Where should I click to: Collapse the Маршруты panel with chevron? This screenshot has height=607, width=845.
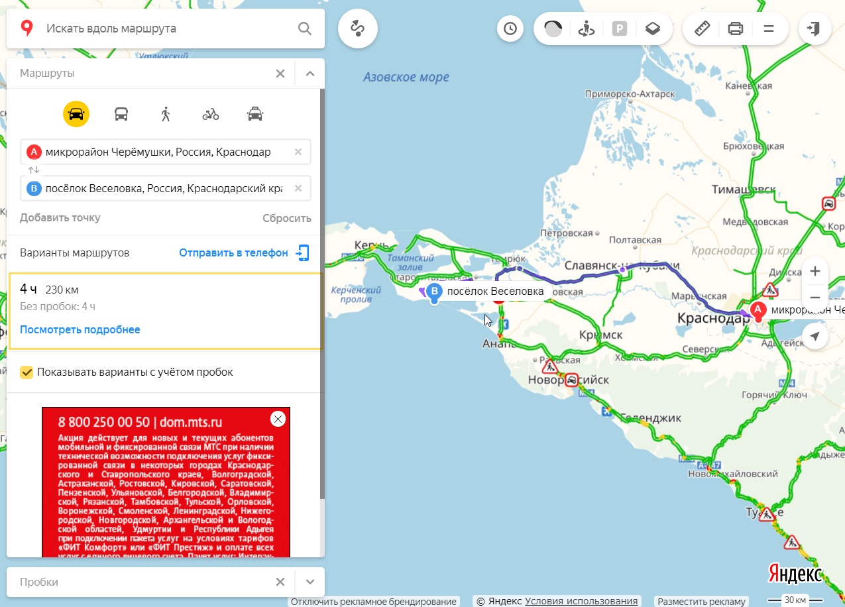pos(310,74)
